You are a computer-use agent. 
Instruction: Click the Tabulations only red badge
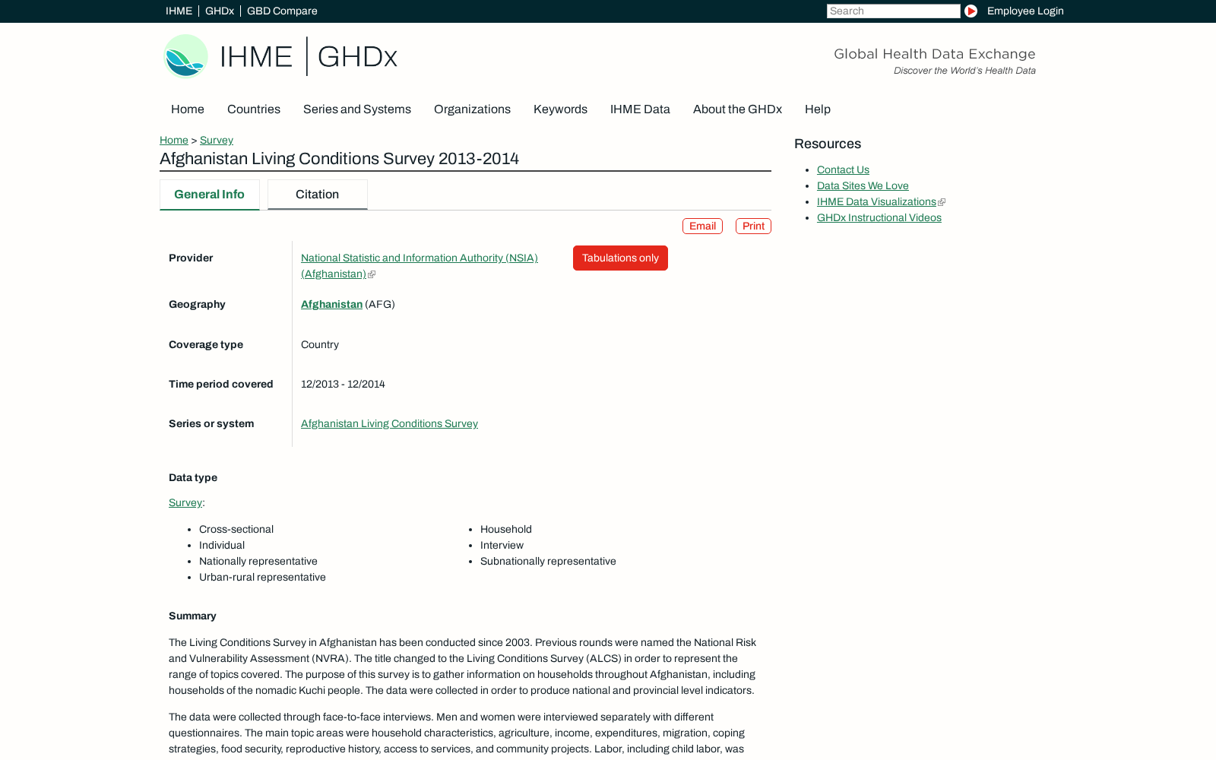620,258
